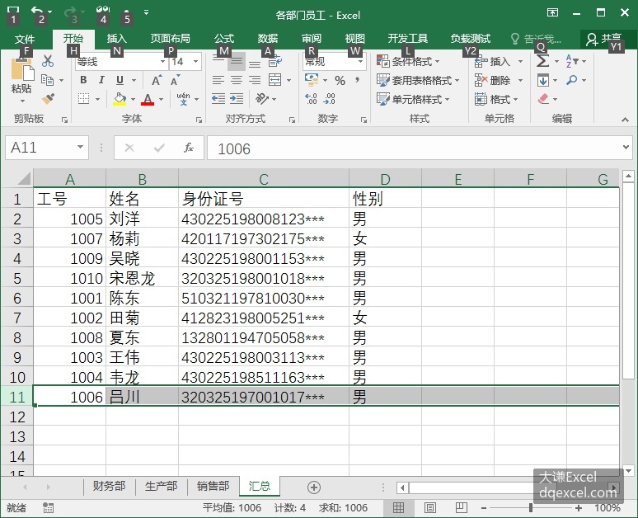Click the Center horizontal alignment icon
638x518 pixels.
(x=237, y=80)
